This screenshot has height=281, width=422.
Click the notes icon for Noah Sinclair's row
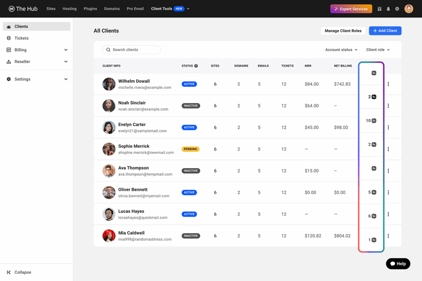[373, 96]
